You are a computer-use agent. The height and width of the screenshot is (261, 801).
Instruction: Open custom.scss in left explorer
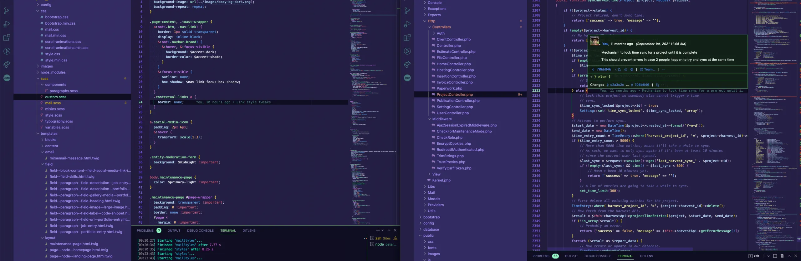point(56,97)
